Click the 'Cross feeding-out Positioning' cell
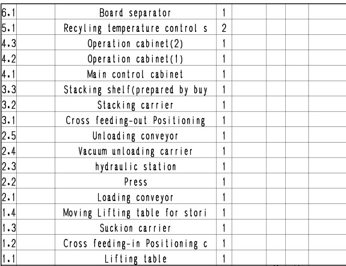 click(x=135, y=120)
